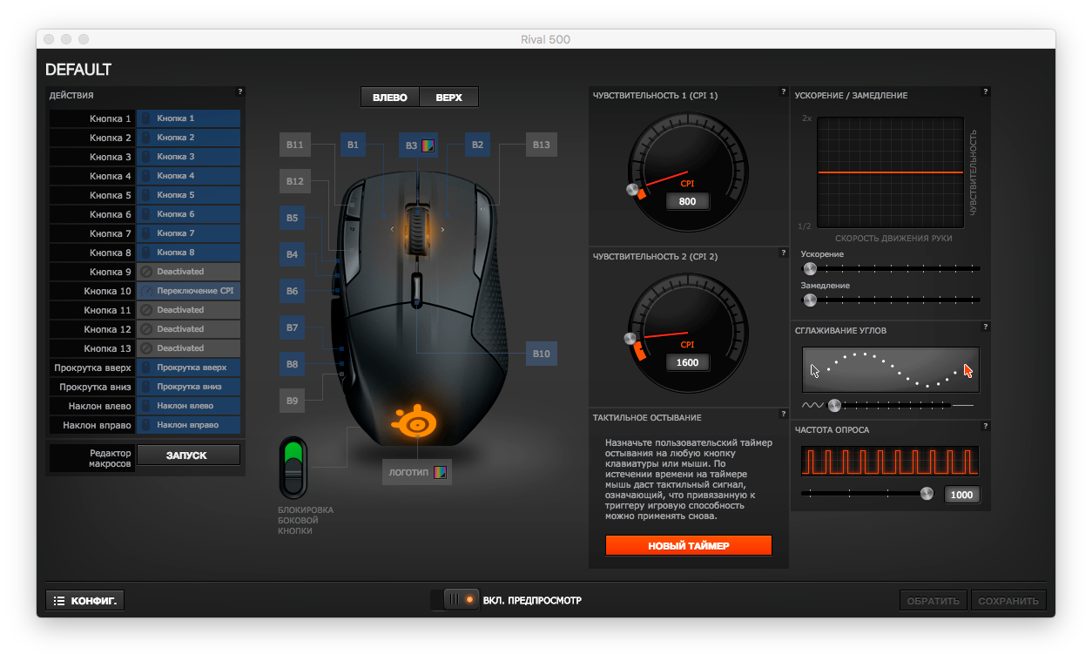
Task: Open help for ЧУВСТВИТЕЛЬНОСТЬ 1 (CPI 1)
Action: (784, 91)
